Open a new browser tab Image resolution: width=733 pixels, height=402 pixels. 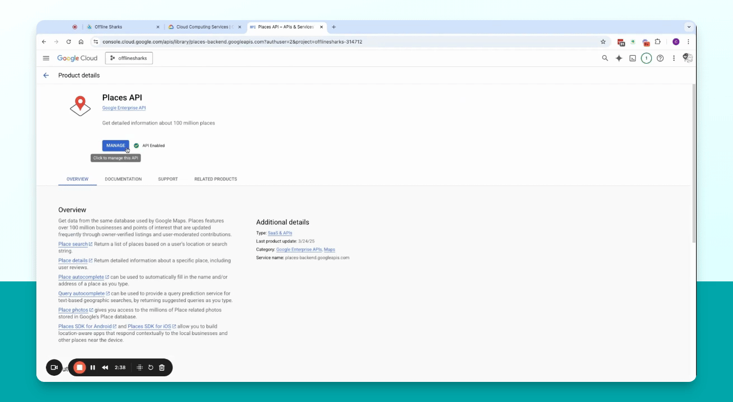[334, 27]
